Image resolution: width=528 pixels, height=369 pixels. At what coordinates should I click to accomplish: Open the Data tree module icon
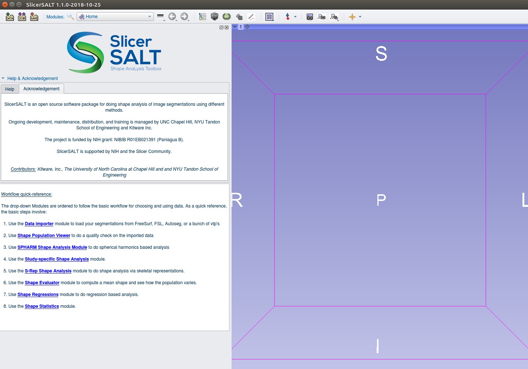(x=203, y=17)
